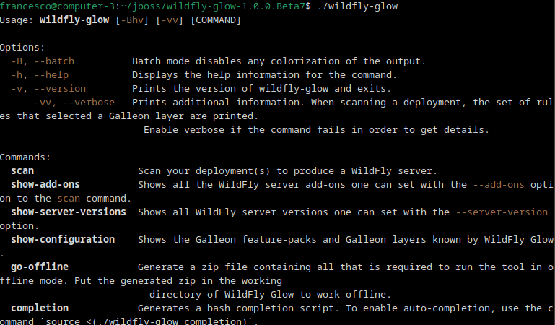The width and height of the screenshot is (555, 325).
Task: Click the 'Displays the help information' description
Action: click(264, 75)
